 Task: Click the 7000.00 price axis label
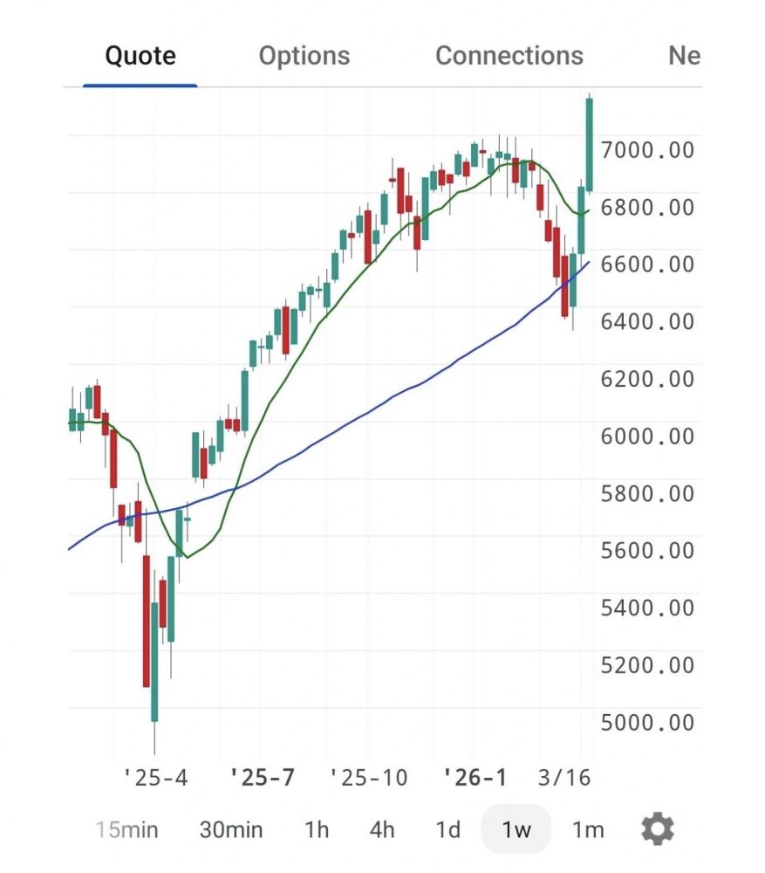(x=647, y=150)
